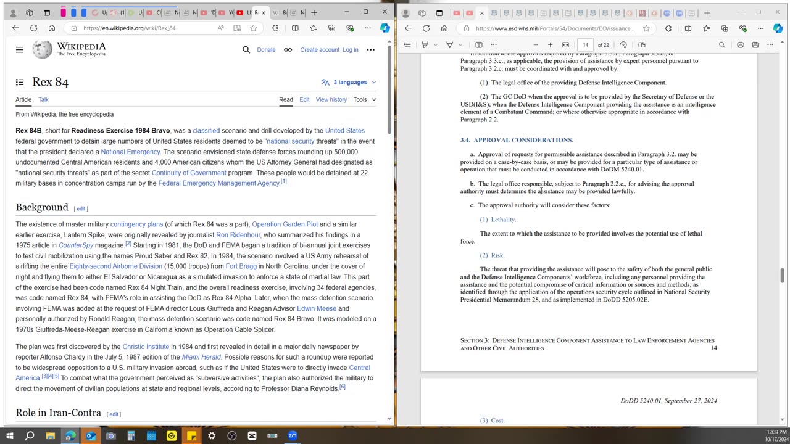
Task: Click PDF page number field showing 14
Action: 586,44
